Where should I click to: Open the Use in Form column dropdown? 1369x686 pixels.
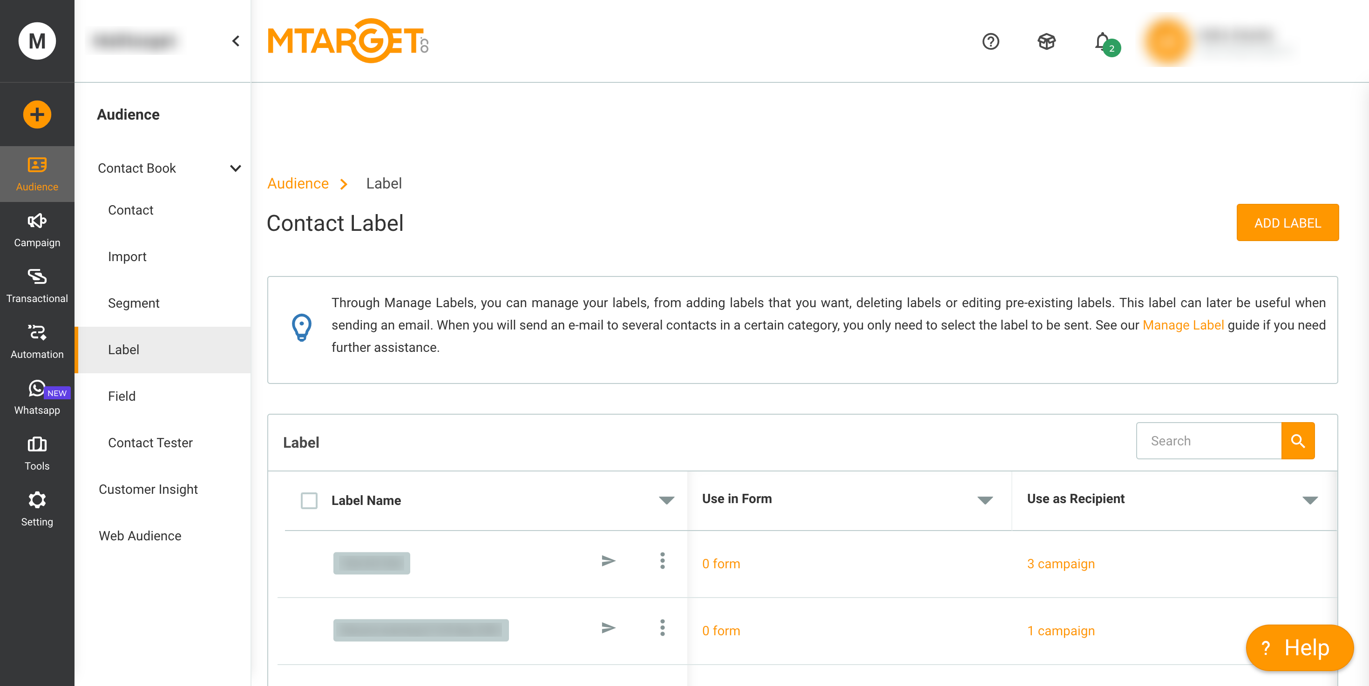click(x=985, y=500)
